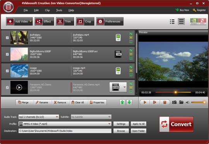Open the Effect editor

[x=45, y=21]
